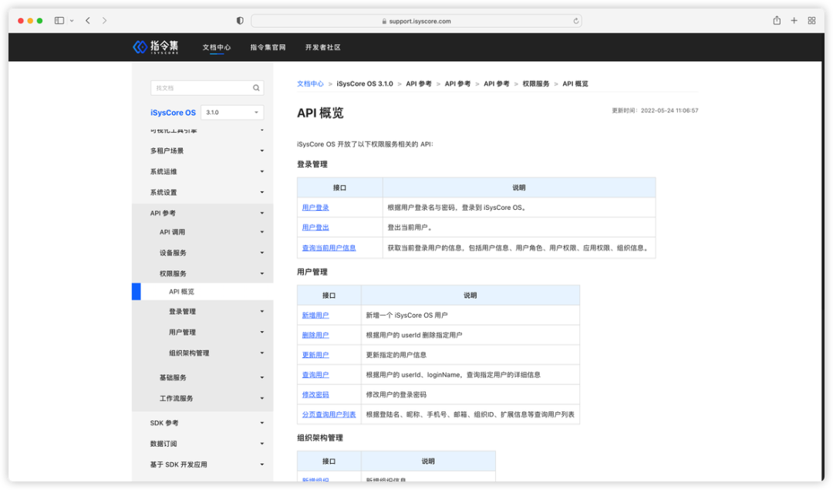Open sidebar options chevron menu
The image size is (833, 490).
(72, 21)
